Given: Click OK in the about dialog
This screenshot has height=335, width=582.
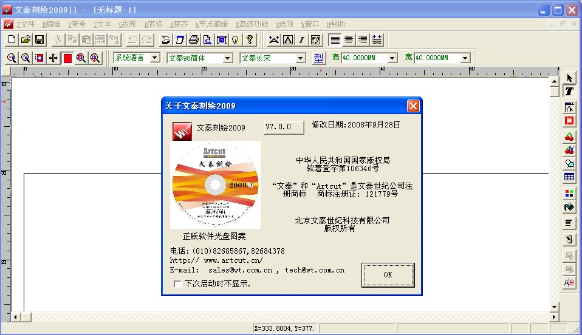Looking at the screenshot, I should (388, 274).
